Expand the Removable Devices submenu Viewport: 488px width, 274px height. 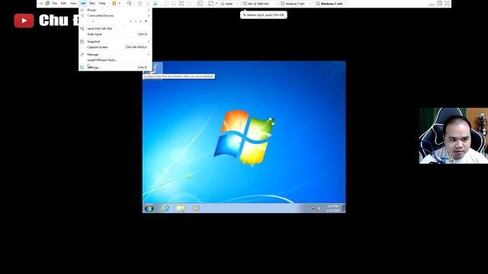(115, 15)
